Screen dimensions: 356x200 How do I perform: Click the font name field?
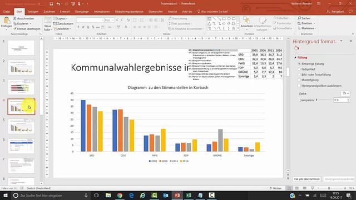90,20
